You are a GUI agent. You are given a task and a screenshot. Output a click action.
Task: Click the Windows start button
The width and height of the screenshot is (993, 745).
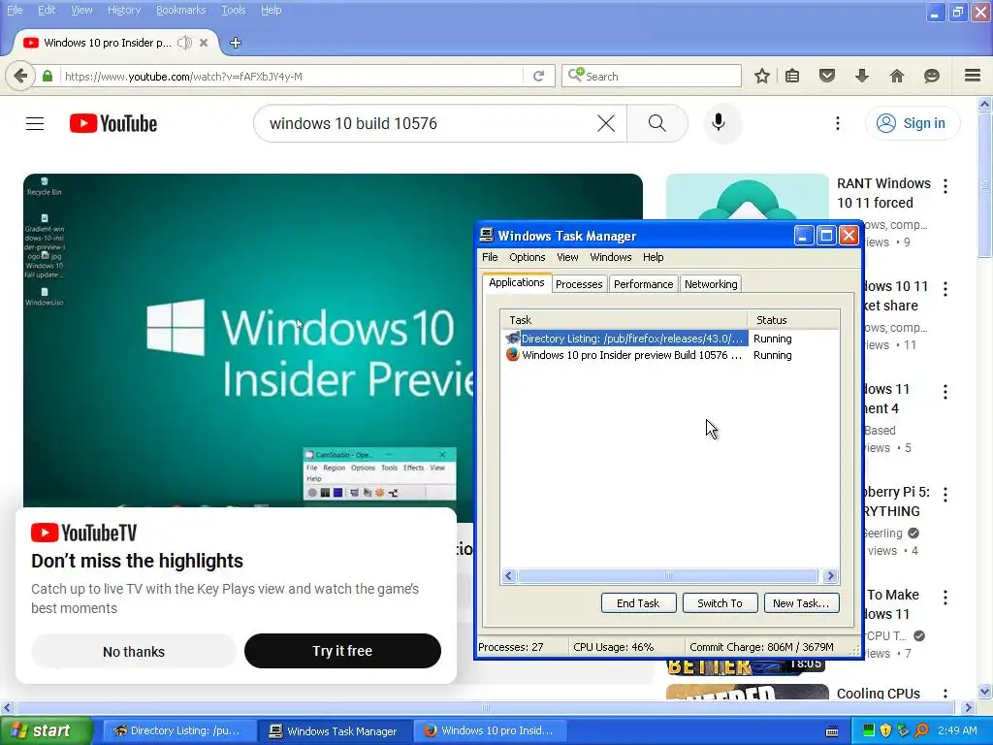[x=47, y=730]
